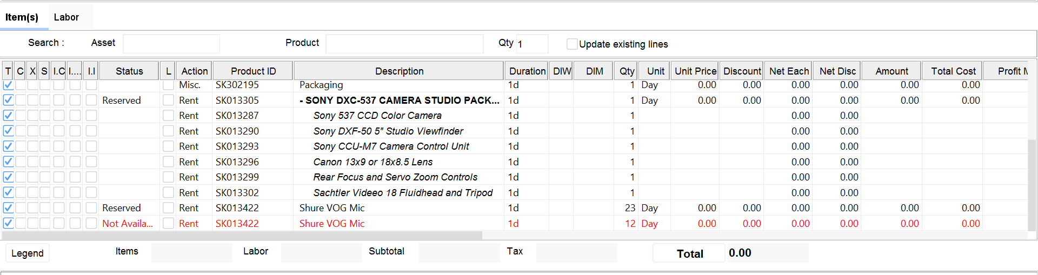
Task: Switch to the Labor tab
Action: point(66,17)
